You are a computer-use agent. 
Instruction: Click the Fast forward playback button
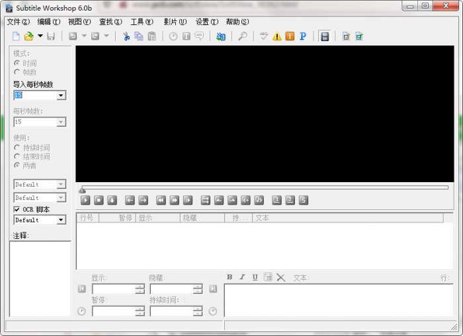coord(174,201)
